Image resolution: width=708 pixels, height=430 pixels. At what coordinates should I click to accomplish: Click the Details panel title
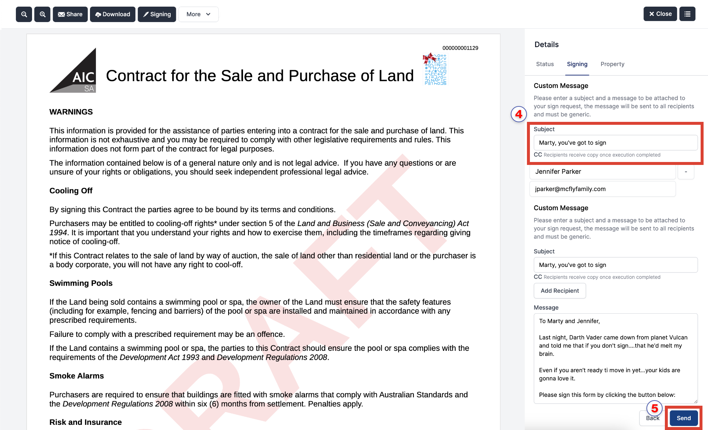pyautogui.click(x=546, y=45)
